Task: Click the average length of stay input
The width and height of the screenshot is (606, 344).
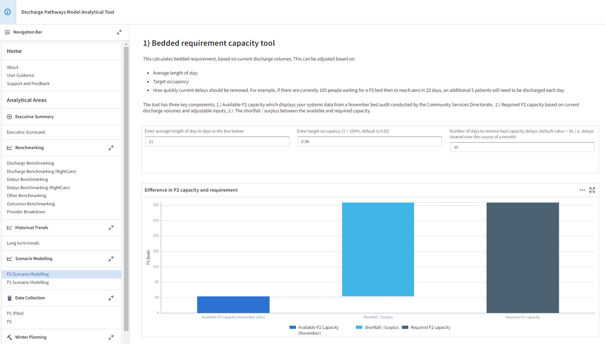Action: [217, 142]
